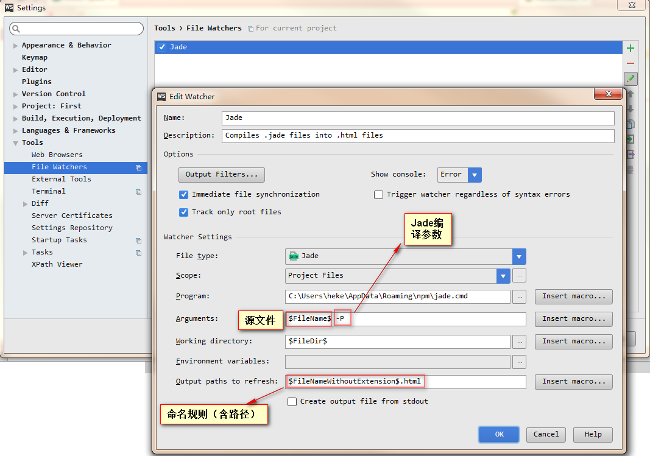Expand Appearance & Behavior tree node

15,46
